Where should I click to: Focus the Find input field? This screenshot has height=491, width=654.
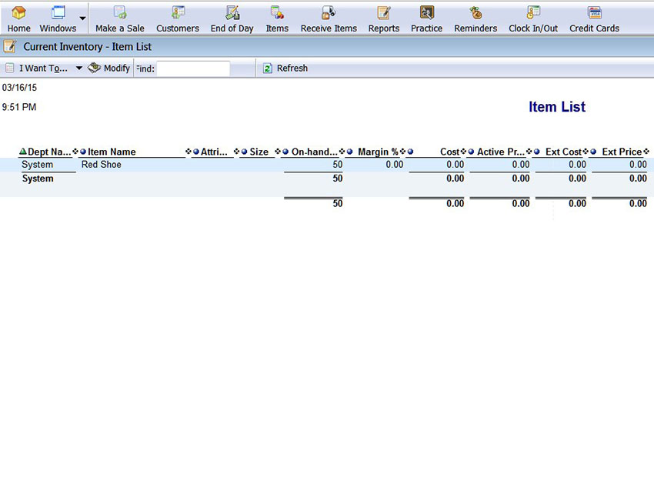193,68
